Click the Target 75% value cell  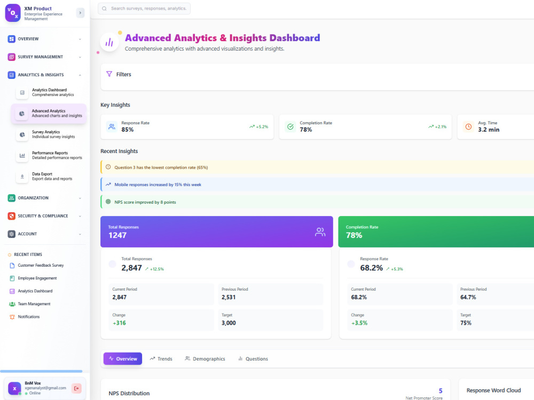click(496, 319)
